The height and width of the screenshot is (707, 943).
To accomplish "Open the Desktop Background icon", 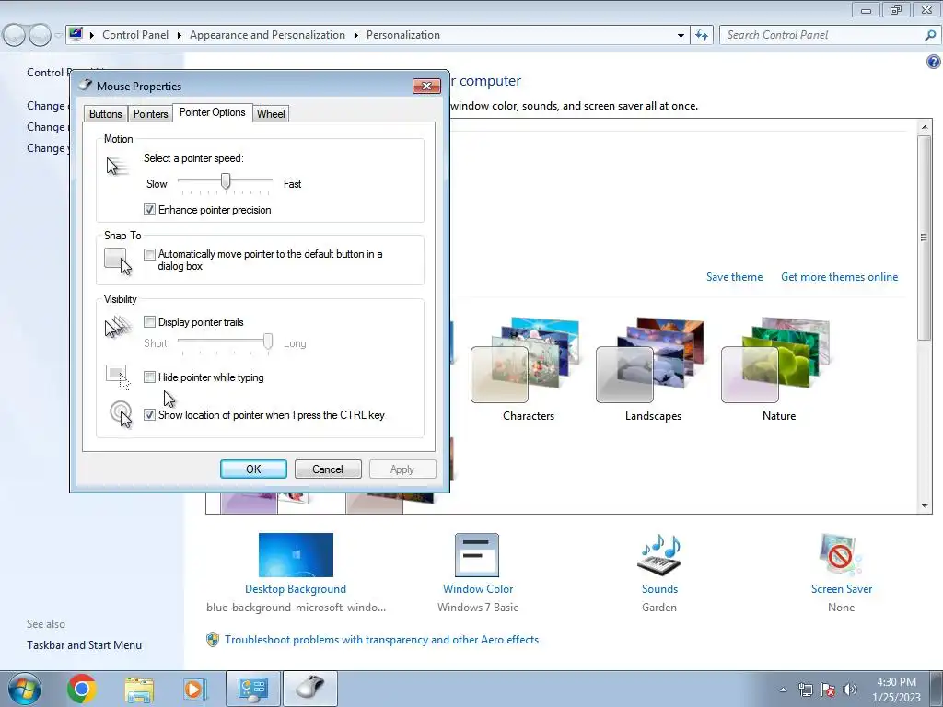I will pyautogui.click(x=296, y=555).
